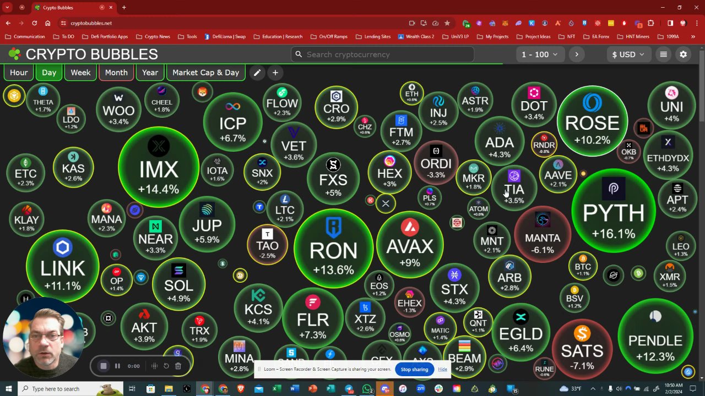Select the STX +4.3% bubble
Image resolution: width=705 pixels, height=396 pixels.
454,287
